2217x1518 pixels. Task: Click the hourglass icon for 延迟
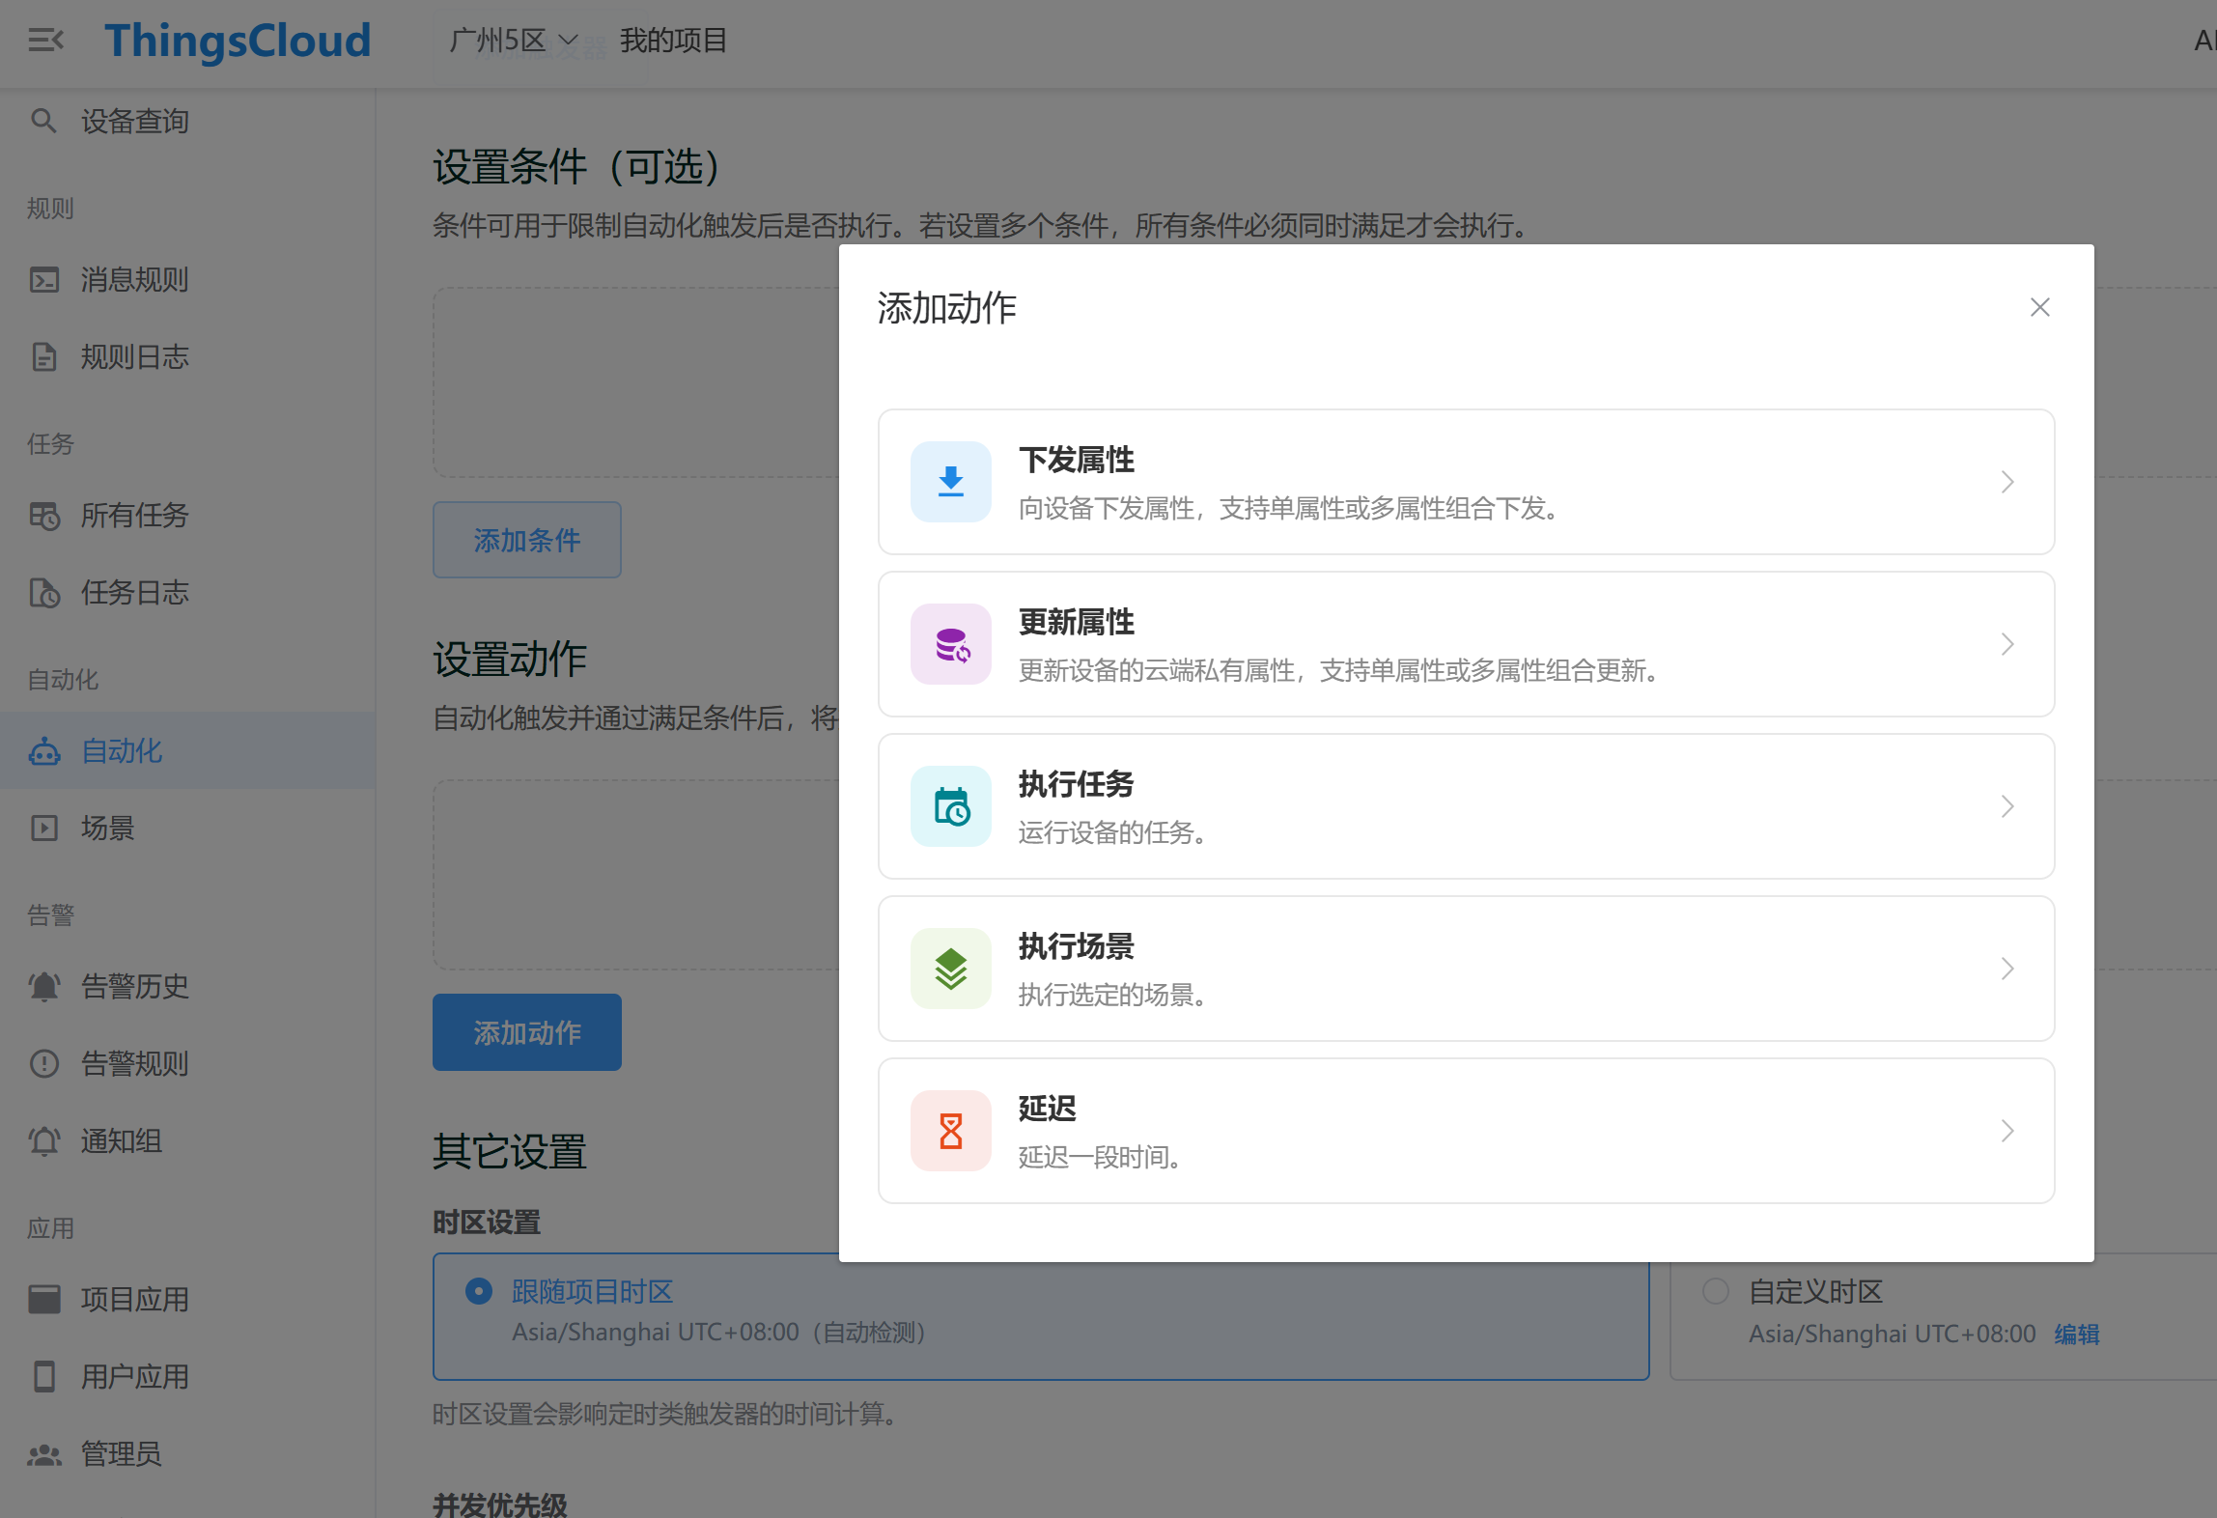point(950,1130)
